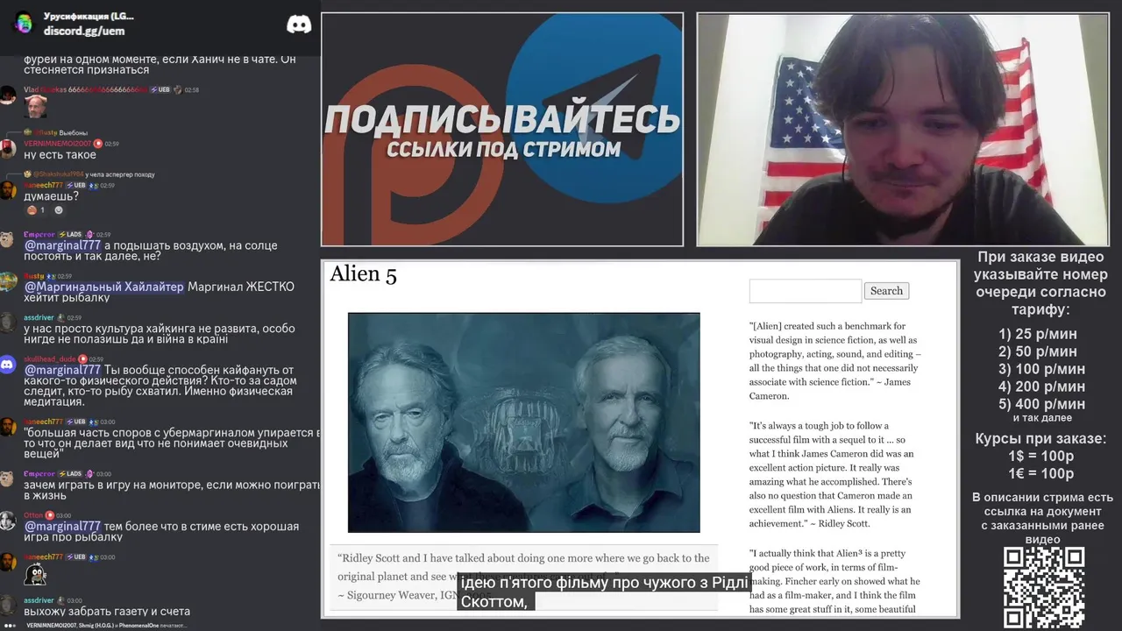Click the bald man image in Vlad's message
The width and height of the screenshot is (1122, 631).
[x=36, y=107]
